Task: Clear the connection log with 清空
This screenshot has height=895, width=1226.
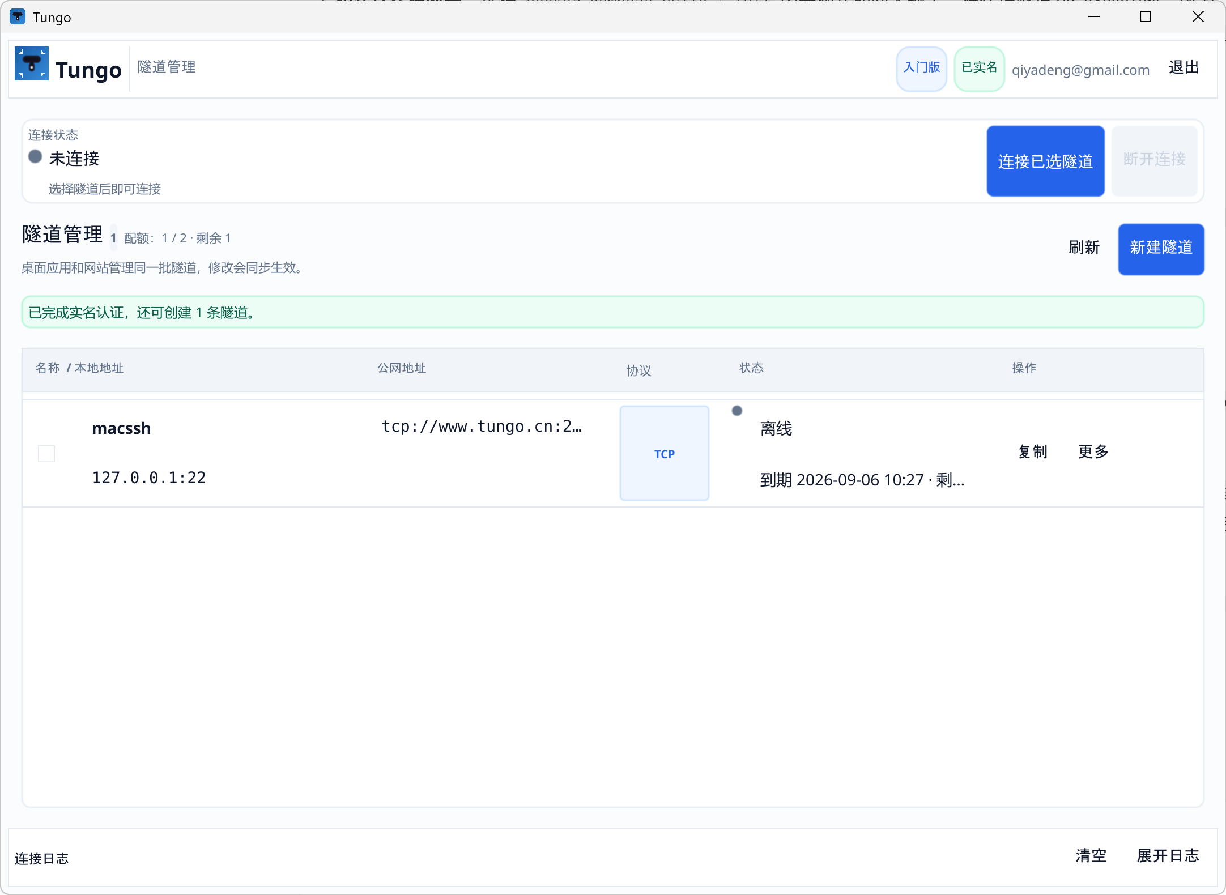Action: 1091,855
